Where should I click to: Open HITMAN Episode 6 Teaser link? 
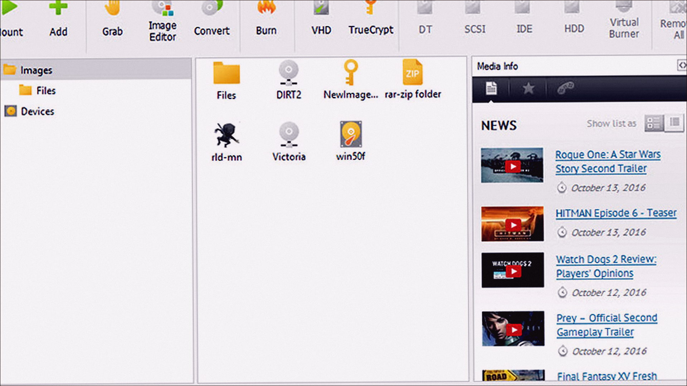pos(616,213)
